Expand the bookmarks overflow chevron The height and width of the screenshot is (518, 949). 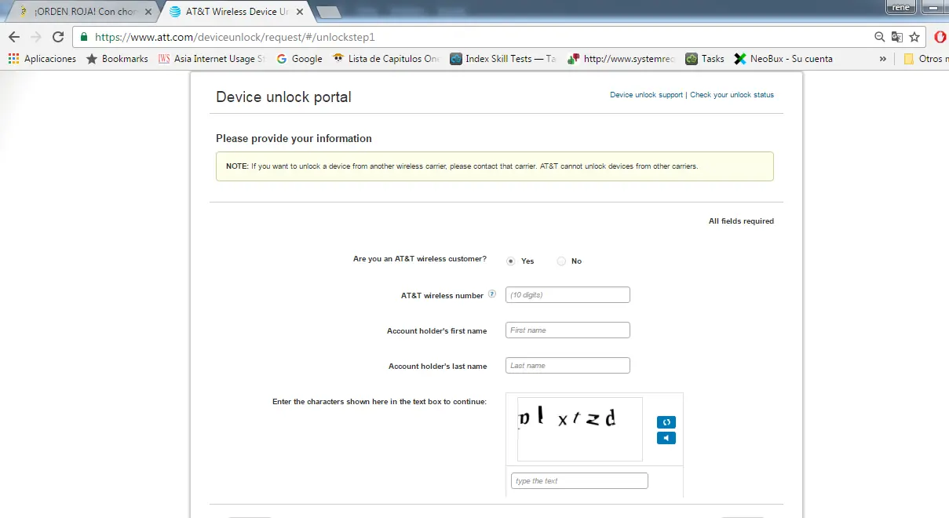[883, 59]
